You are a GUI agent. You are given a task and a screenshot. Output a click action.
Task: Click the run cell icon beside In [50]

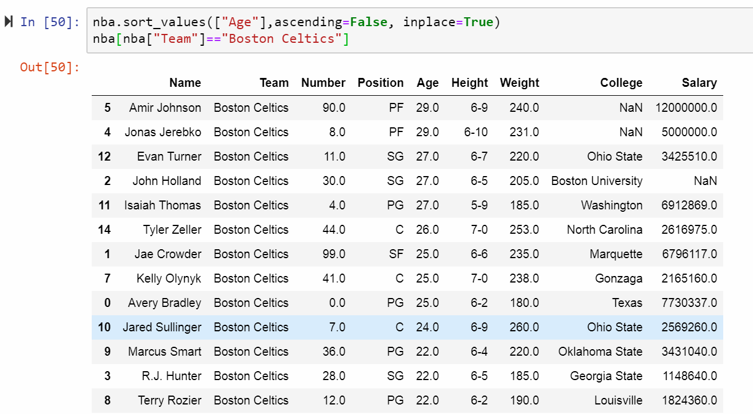(x=8, y=22)
